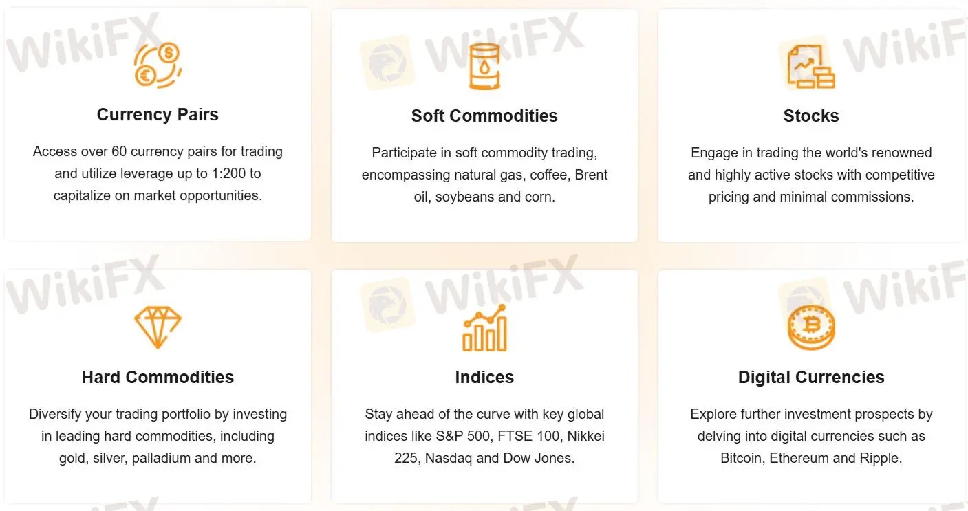Screen dimensions: 968x511
Task: Open the Soft Commodities heading
Action: click(x=484, y=116)
